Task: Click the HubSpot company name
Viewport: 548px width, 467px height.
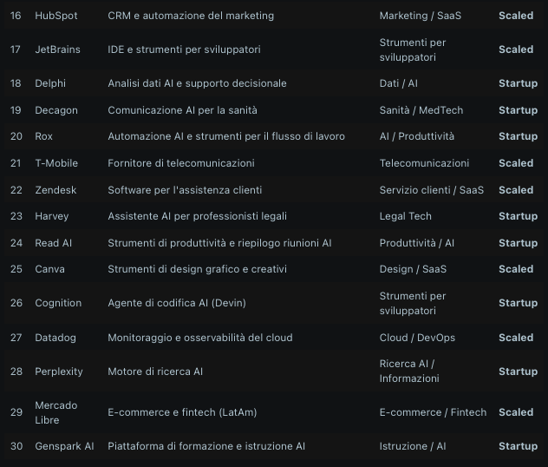Action: [x=55, y=16]
